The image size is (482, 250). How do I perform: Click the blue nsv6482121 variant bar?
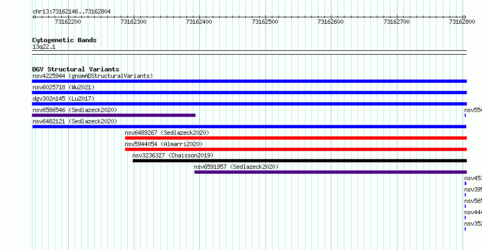249,127
